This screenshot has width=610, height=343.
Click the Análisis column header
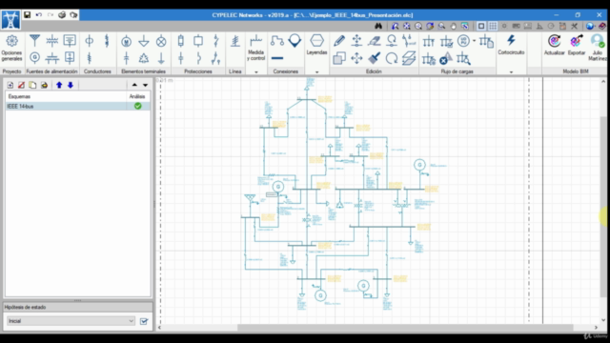(137, 96)
